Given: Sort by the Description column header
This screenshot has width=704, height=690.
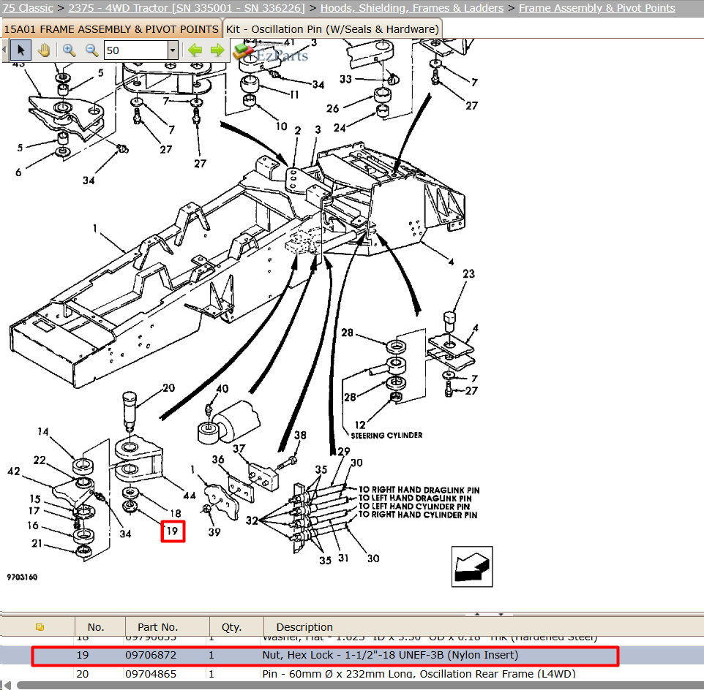Looking at the screenshot, I should tap(304, 627).
